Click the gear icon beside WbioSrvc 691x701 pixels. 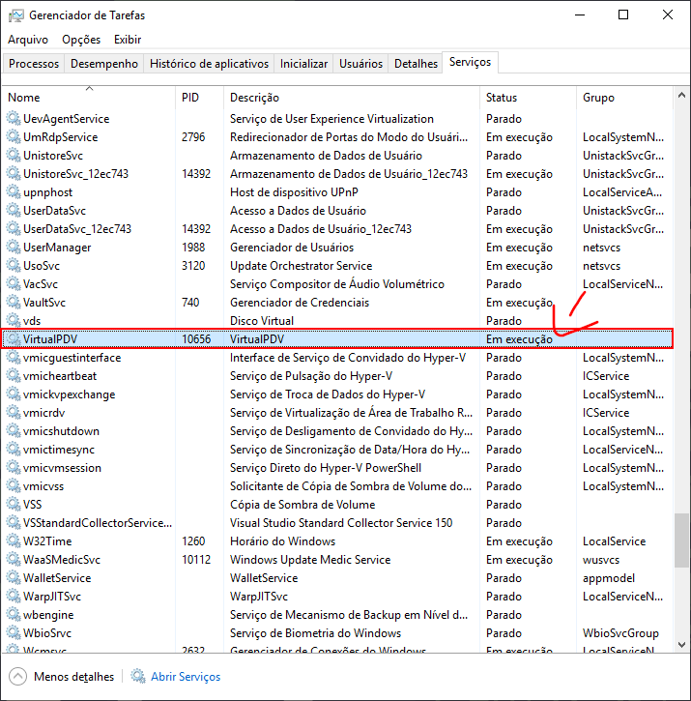coord(14,633)
